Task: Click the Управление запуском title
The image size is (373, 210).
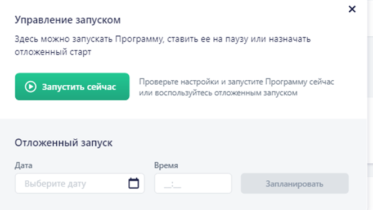Action: pyautogui.click(x=68, y=20)
